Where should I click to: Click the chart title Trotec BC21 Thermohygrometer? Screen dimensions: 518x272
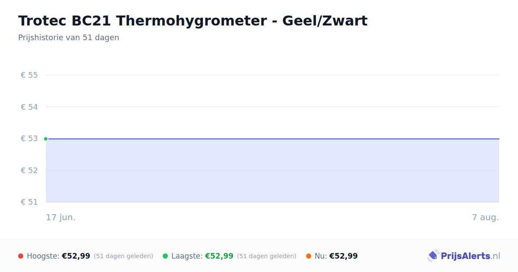point(193,21)
